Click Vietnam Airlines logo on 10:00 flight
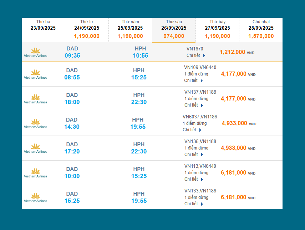This screenshot has width=305, height=230. point(35,173)
